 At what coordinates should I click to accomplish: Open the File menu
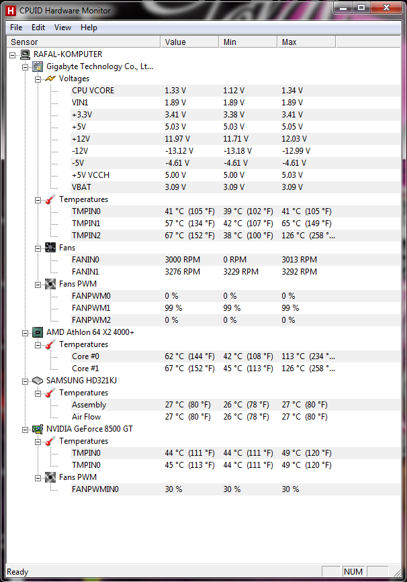tap(16, 28)
